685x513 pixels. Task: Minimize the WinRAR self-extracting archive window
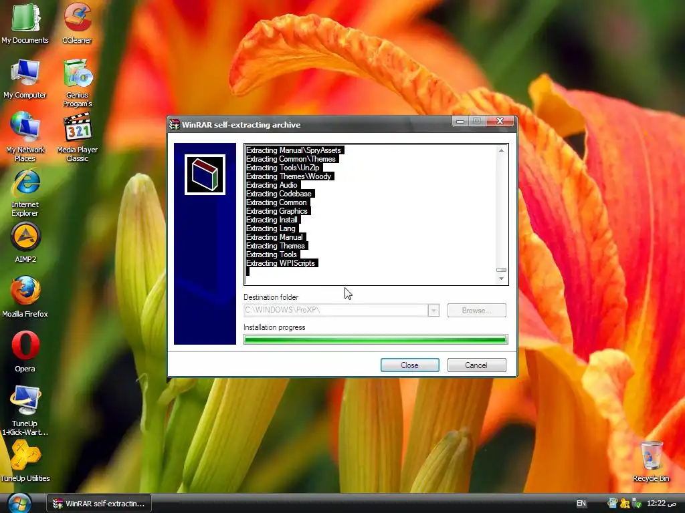tap(460, 122)
